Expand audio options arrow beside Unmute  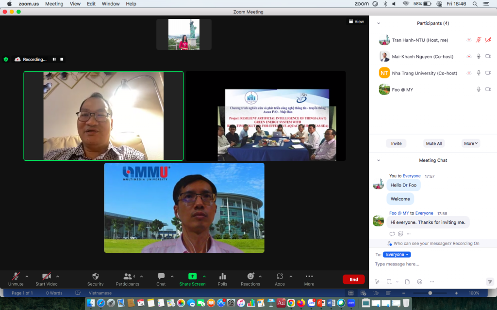point(27,277)
